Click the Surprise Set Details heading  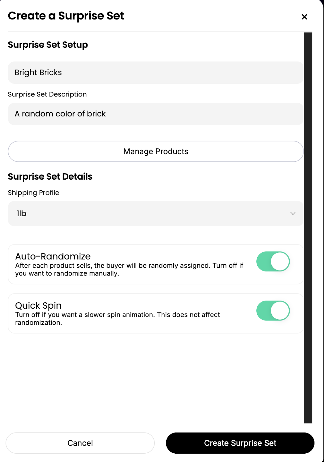pyautogui.click(x=50, y=176)
